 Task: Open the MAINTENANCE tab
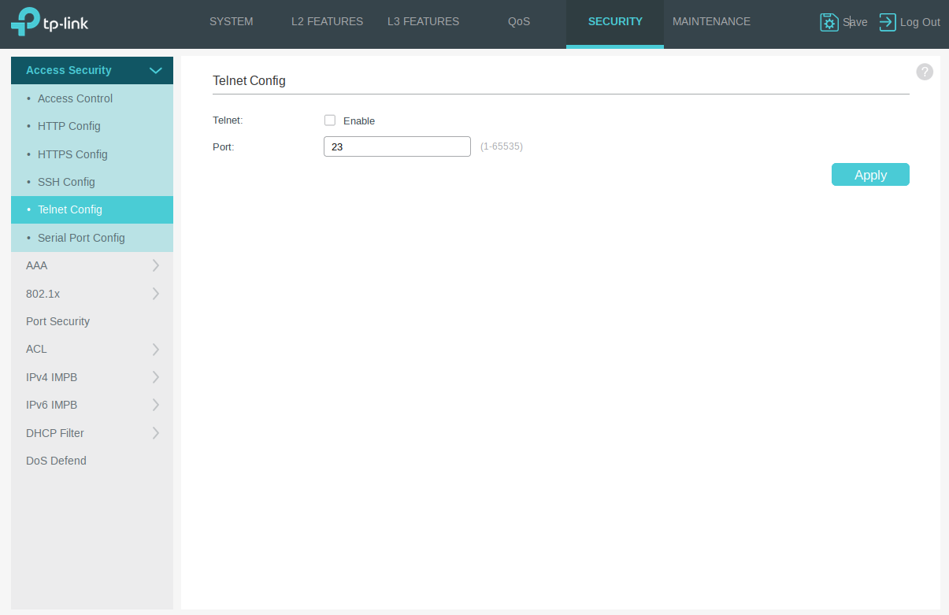point(711,22)
